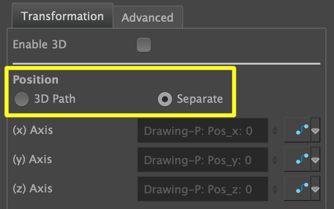Increase Pos_y with the stepper up arrow
Screen dimensions: 334x209
coord(275,157)
